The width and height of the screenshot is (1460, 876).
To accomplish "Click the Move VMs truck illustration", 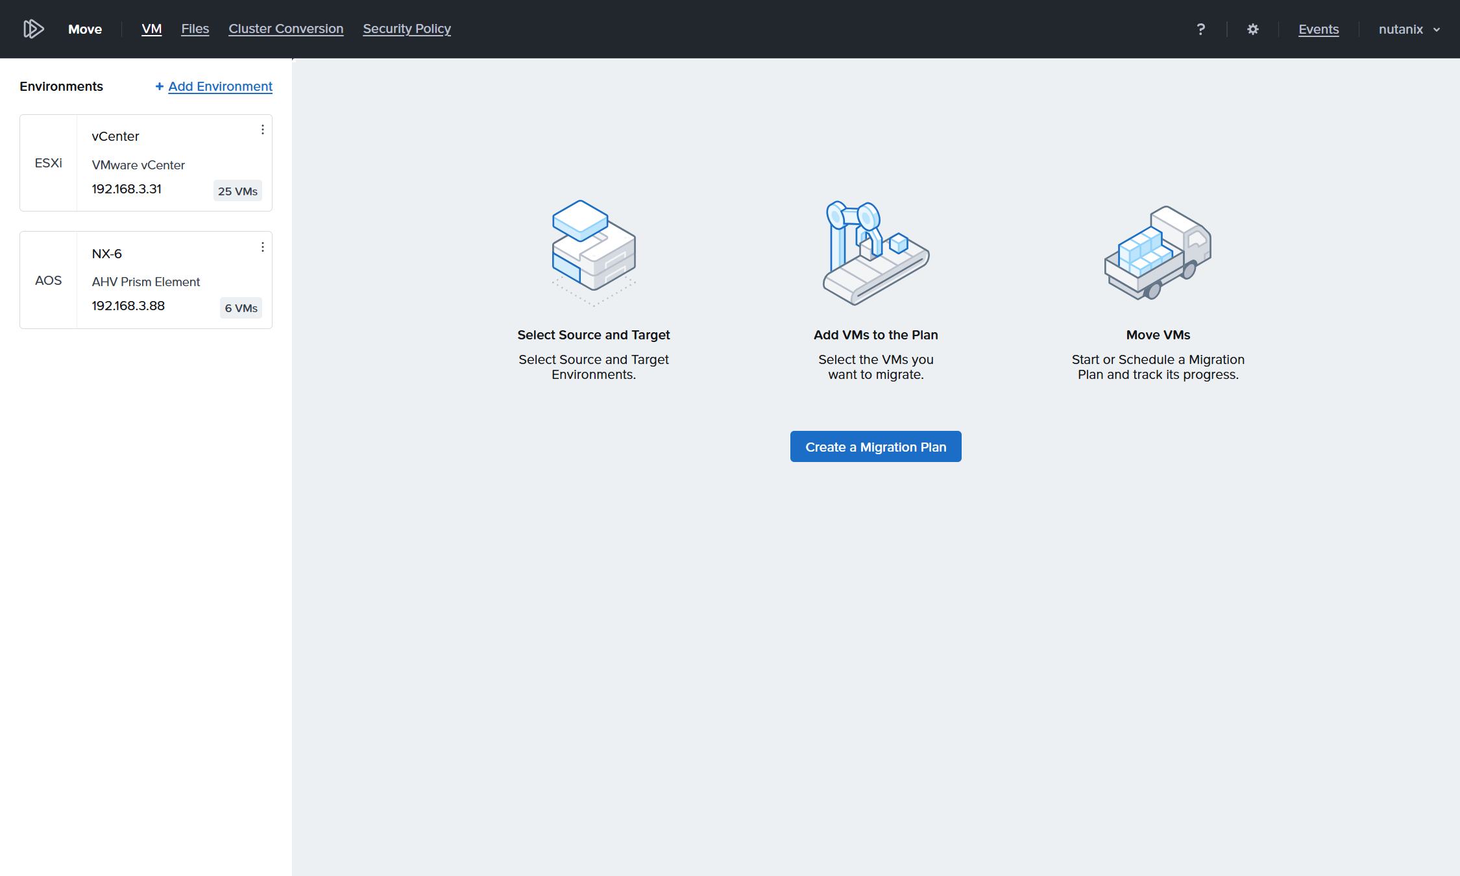I will [1158, 253].
